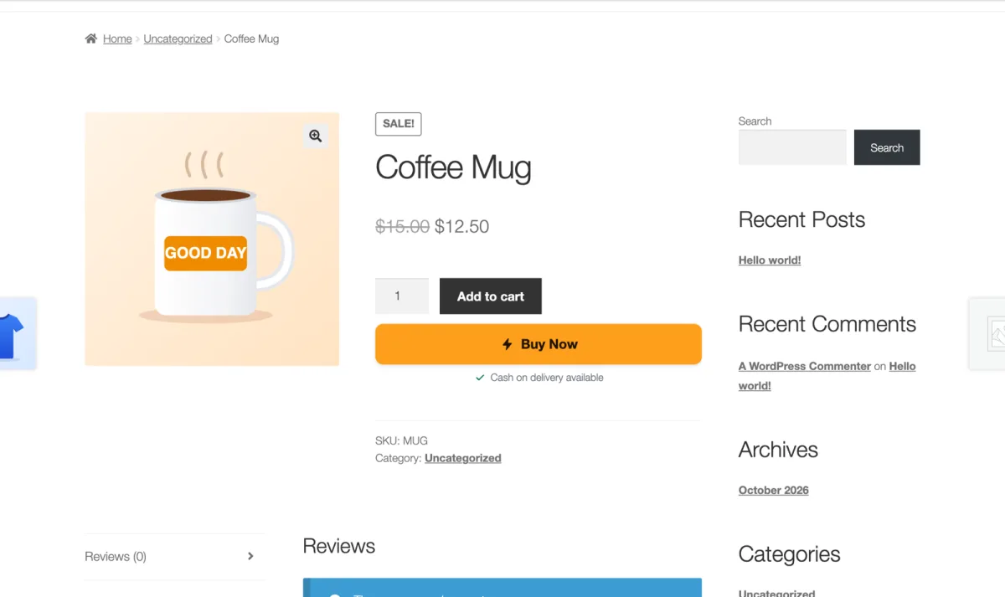
Task: Click the struck-through $15.00 price
Action: click(402, 226)
